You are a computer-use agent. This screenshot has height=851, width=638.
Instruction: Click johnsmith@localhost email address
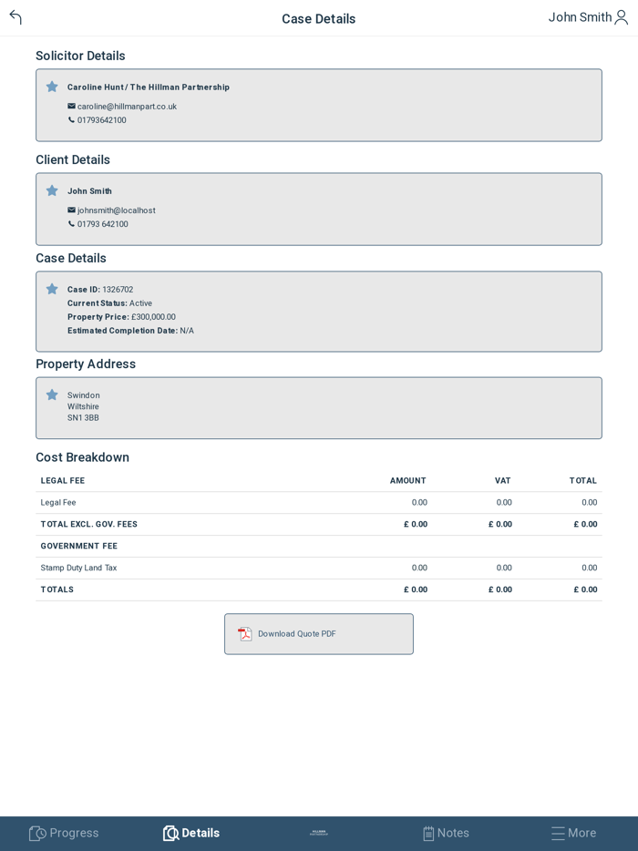(x=116, y=210)
